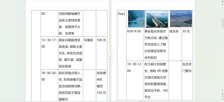This screenshot has width=224, height=102.
Task: Click the text 星聊天
Action: click(64, 99)
